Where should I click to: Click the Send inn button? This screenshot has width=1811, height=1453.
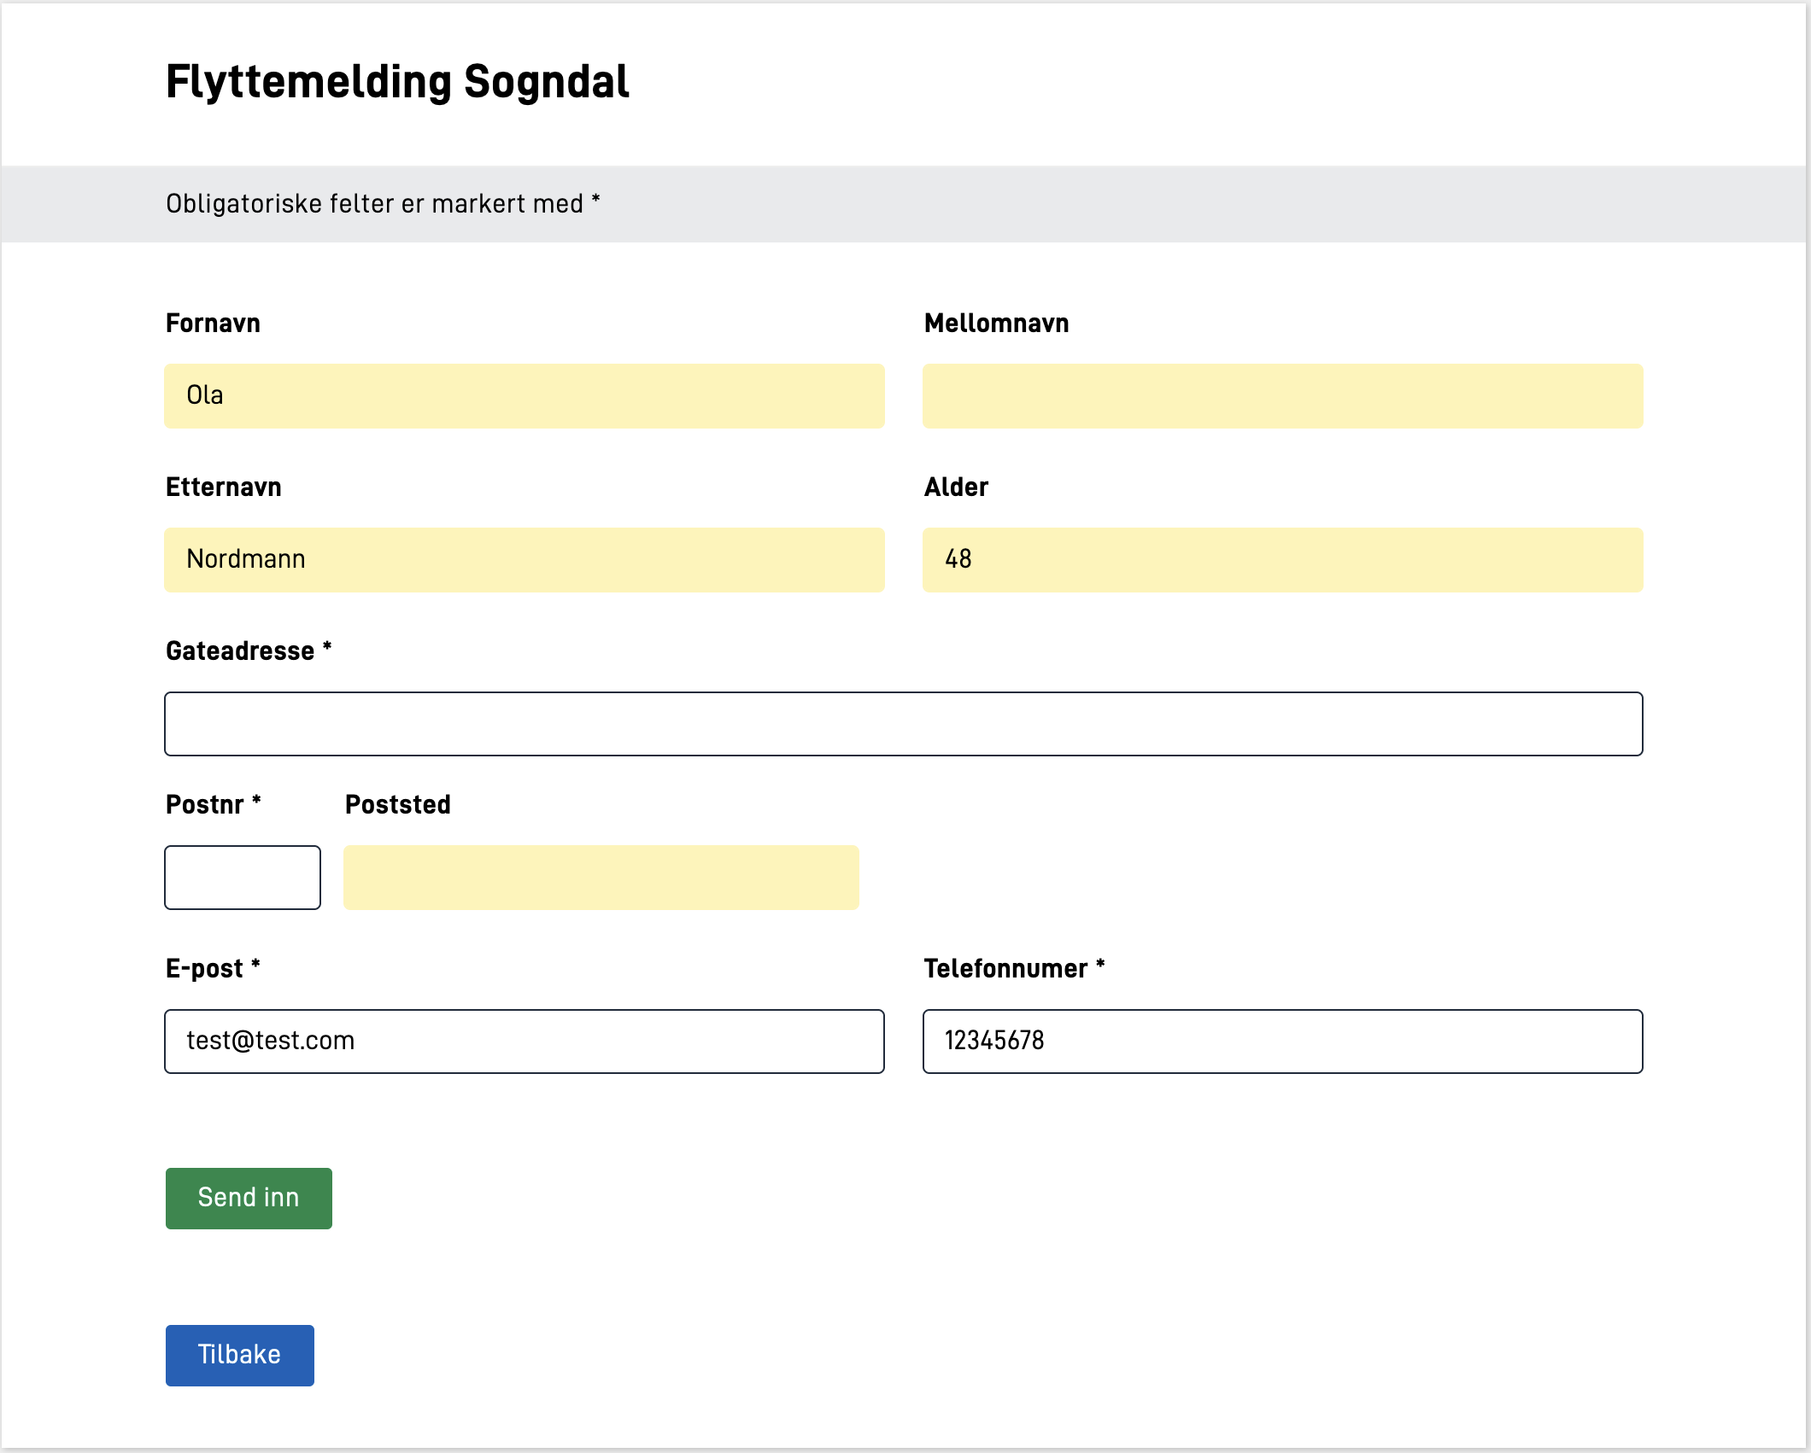click(x=249, y=1198)
